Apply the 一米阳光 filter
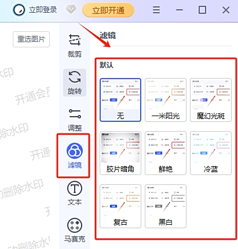Image resolution: width=238 pixels, height=249 pixels. [x=166, y=100]
